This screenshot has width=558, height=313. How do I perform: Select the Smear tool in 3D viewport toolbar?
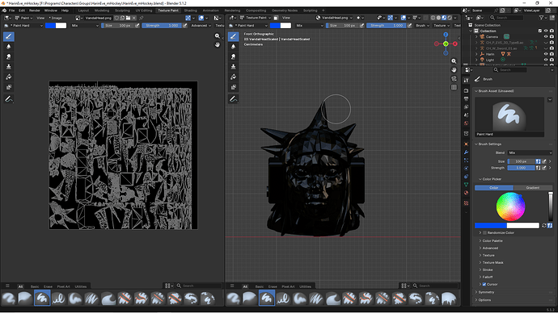pyautogui.click(x=234, y=56)
